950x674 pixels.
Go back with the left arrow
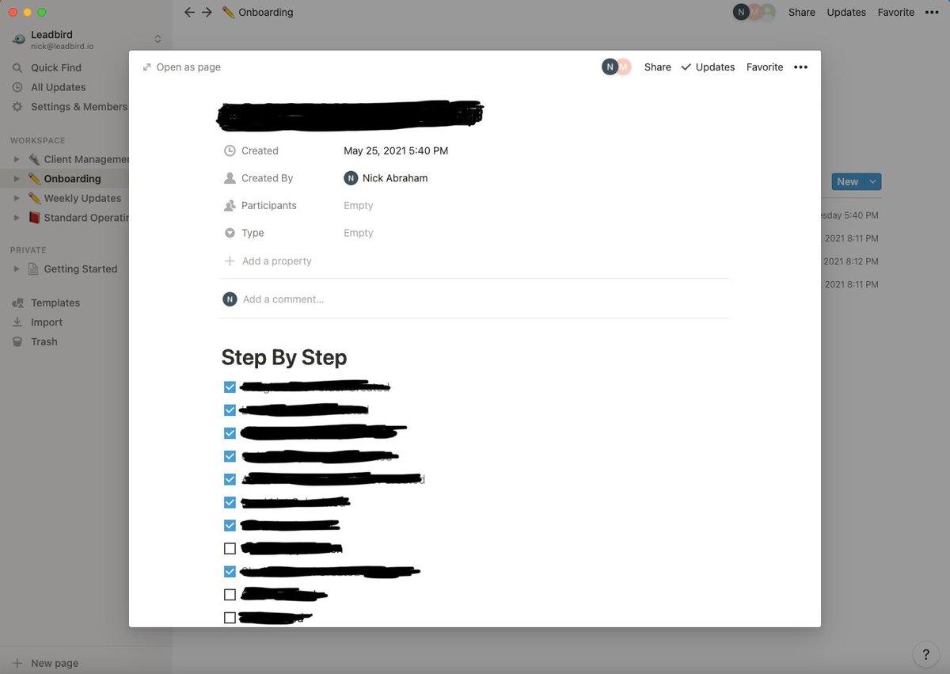click(189, 12)
